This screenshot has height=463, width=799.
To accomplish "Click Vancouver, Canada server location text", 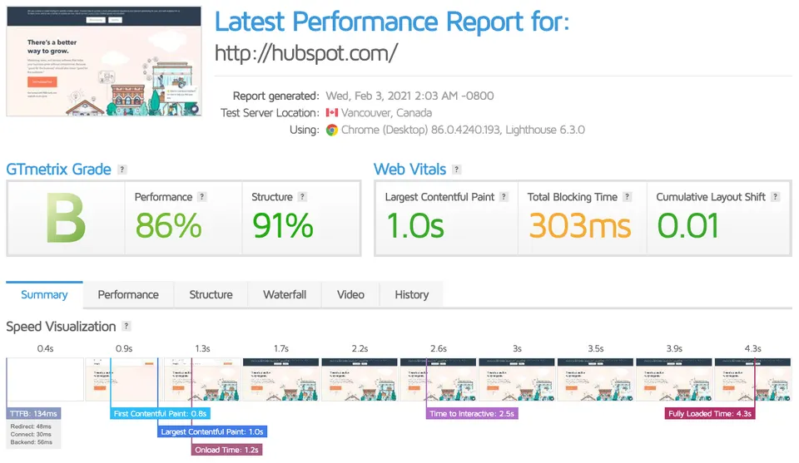I will pyautogui.click(x=386, y=112).
